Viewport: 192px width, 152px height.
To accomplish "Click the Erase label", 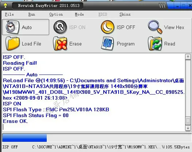I will click(76, 44).
